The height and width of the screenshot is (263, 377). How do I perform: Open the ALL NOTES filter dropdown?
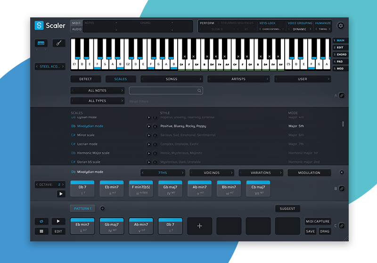click(x=97, y=91)
